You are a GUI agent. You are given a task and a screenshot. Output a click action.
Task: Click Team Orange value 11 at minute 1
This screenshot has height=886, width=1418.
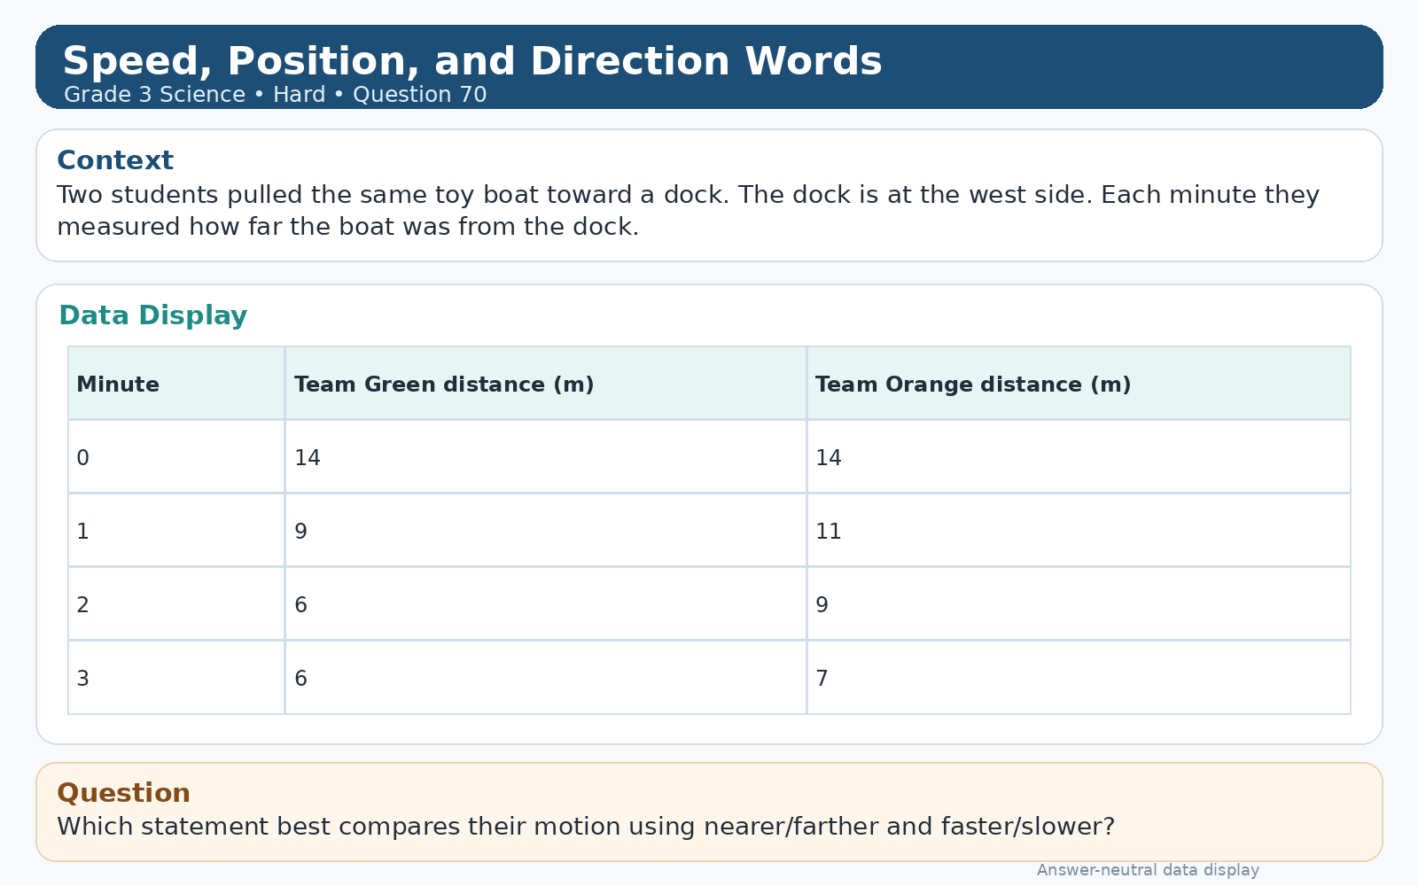tap(829, 532)
